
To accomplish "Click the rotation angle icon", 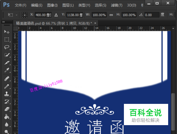I will tap(141, 15).
